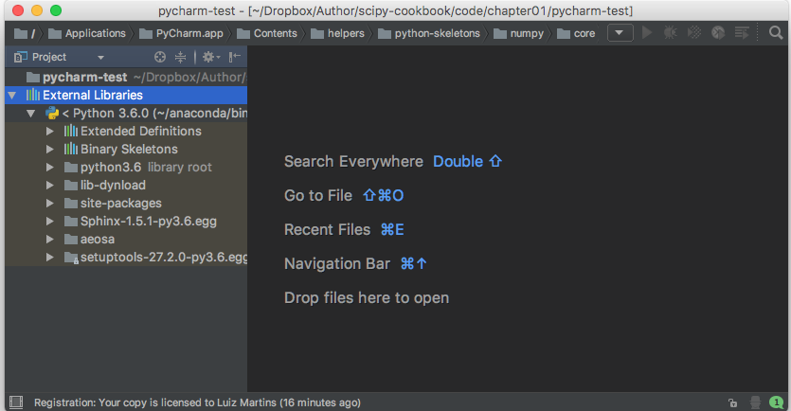791x411 pixels.
Task: Click the window title pycharm-test path
Action: pos(396,10)
